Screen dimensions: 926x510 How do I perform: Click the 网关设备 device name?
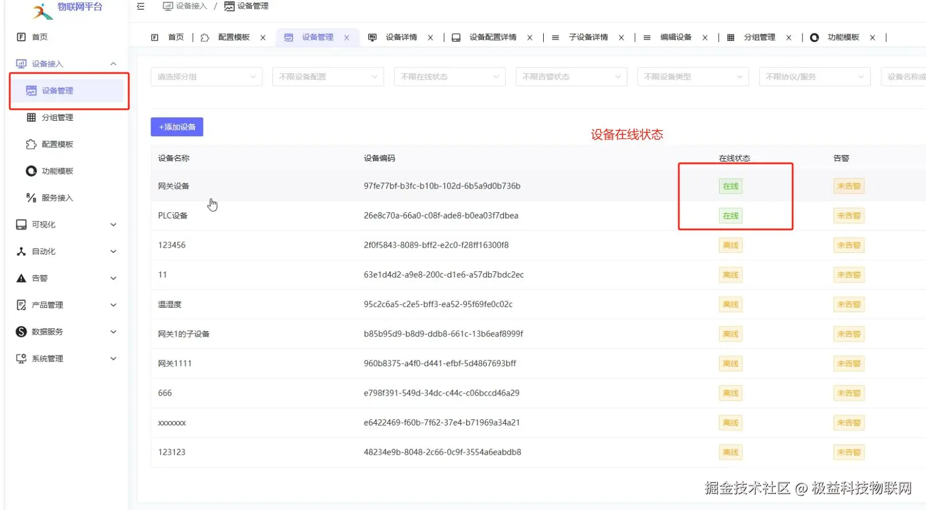(x=174, y=186)
